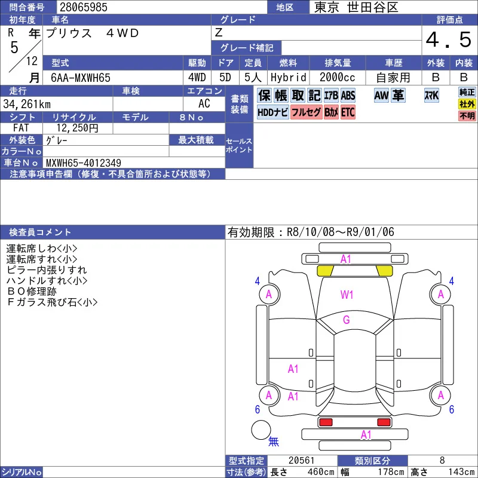Click the upper-right tire circle marked A
The width and height of the screenshot is (478, 478).
pyautogui.click(x=440, y=294)
